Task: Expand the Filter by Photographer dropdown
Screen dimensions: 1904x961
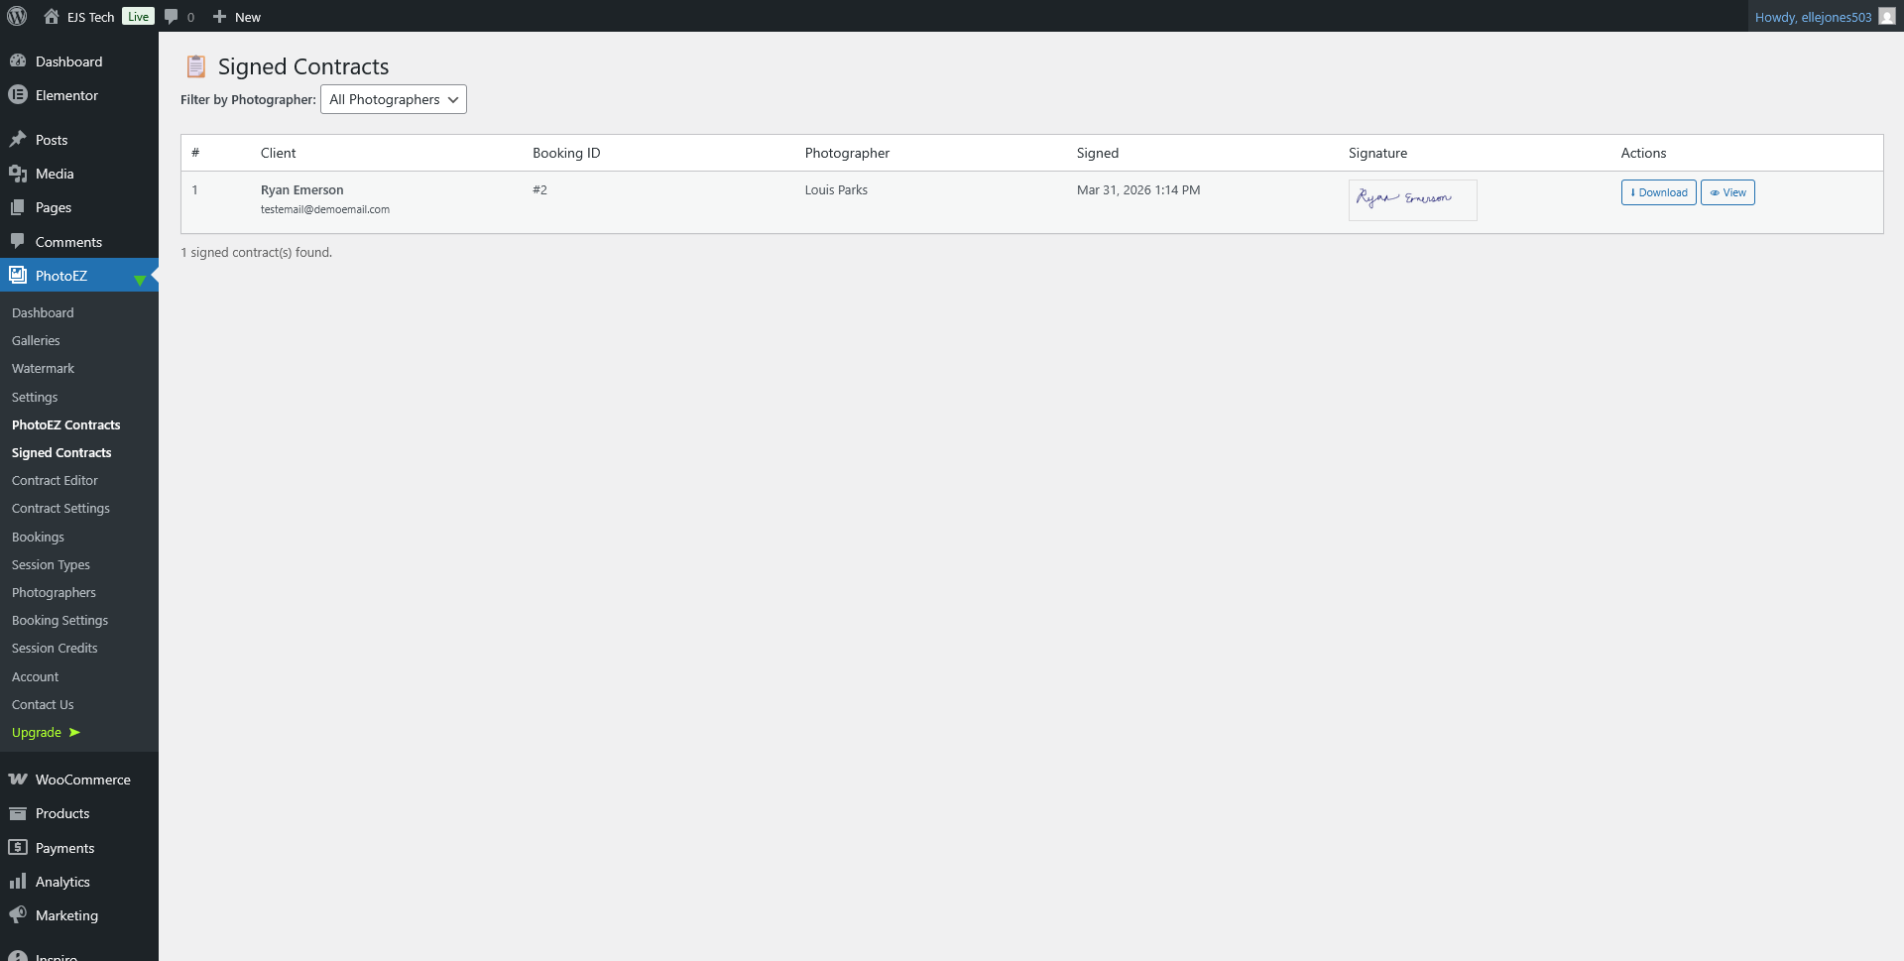Action: click(x=393, y=99)
